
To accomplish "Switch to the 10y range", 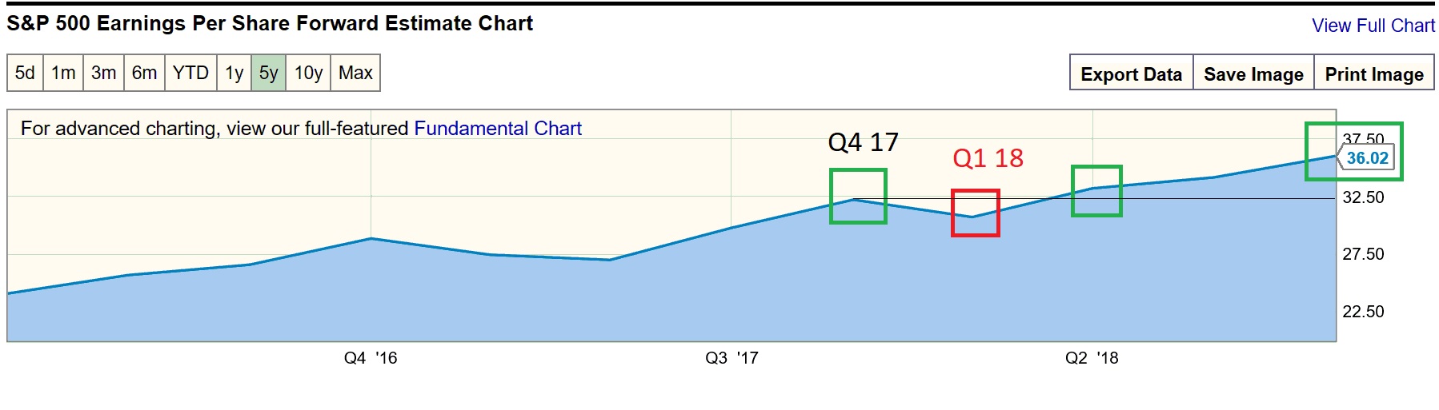I will [308, 73].
